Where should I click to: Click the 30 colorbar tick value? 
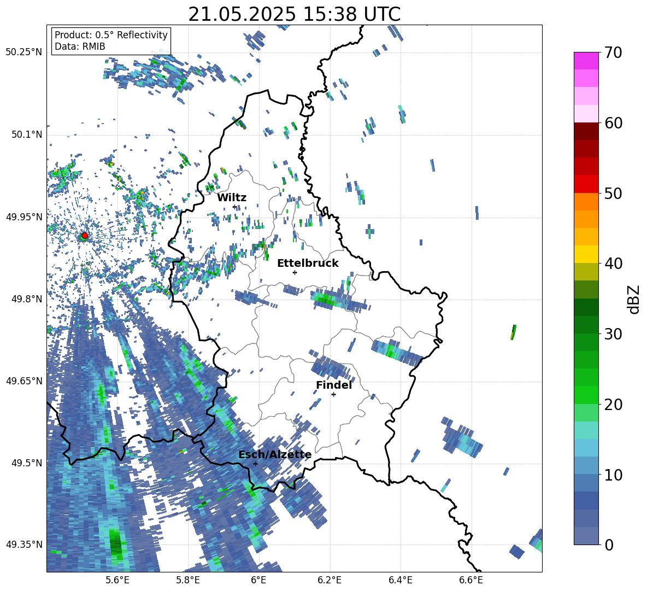click(613, 334)
